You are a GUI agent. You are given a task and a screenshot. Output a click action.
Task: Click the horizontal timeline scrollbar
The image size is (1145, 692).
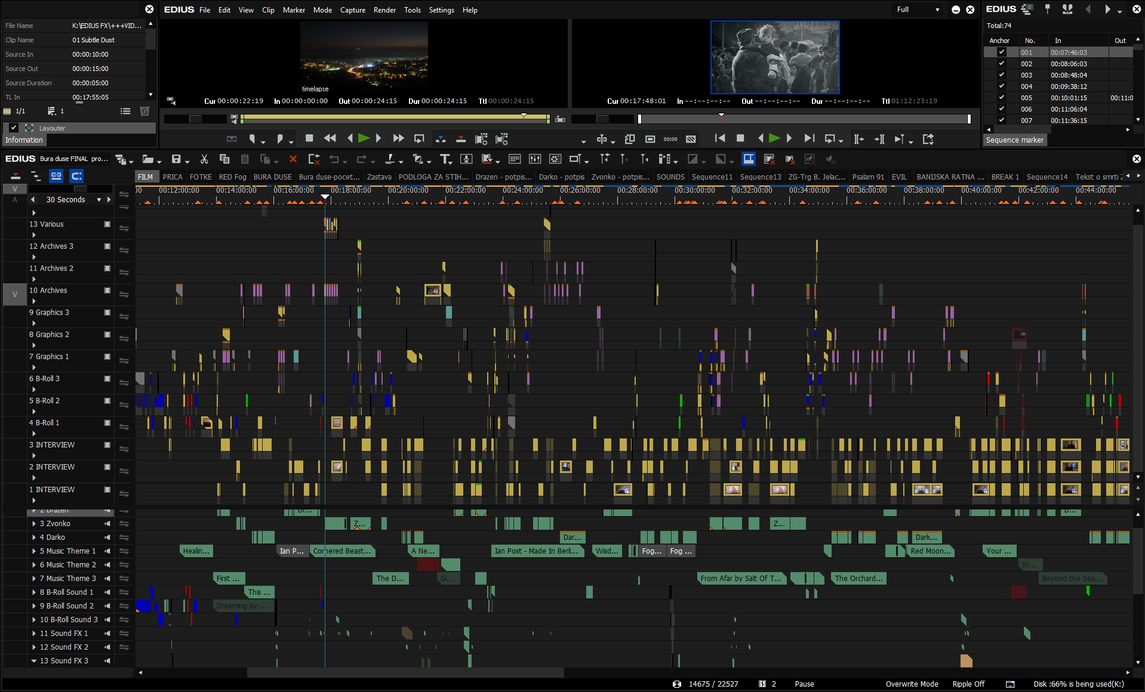click(406, 673)
